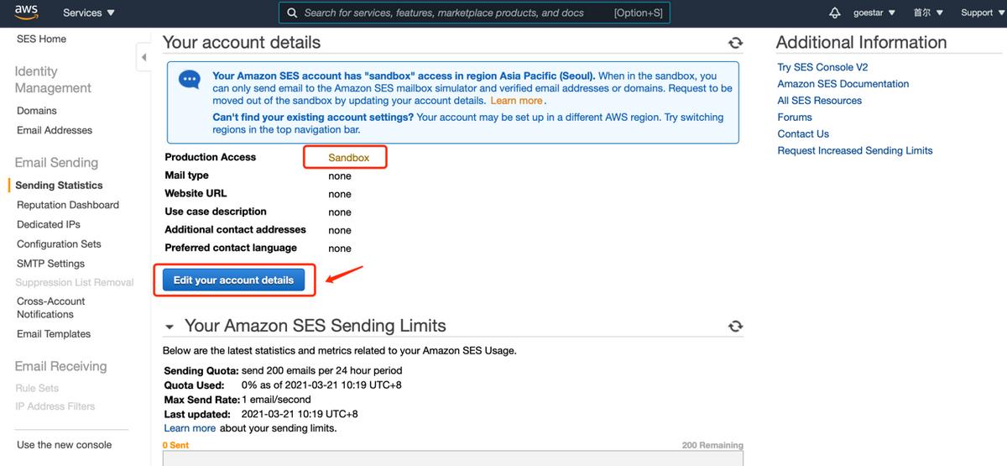Click the Your account details heading

tap(242, 43)
